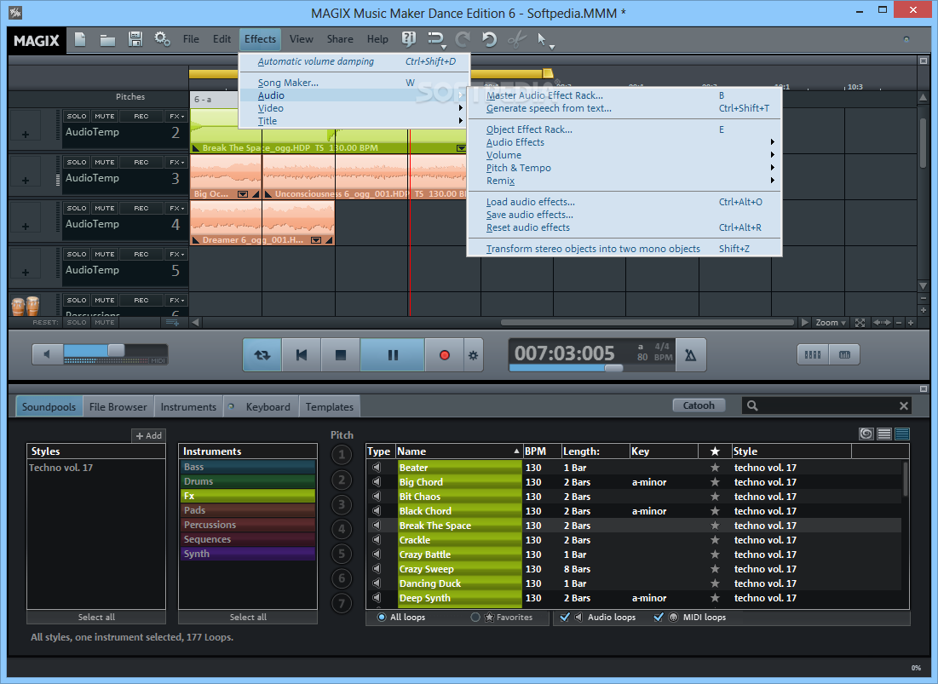This screenshot has width=938, height=684.
Task: Open the Big Oc... object menu arrow
Action: [x=243, y=193]
